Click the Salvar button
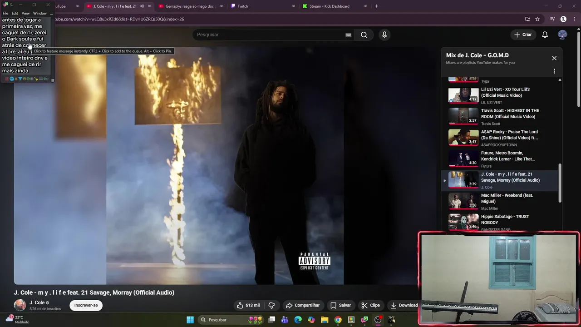 point(340,305)
